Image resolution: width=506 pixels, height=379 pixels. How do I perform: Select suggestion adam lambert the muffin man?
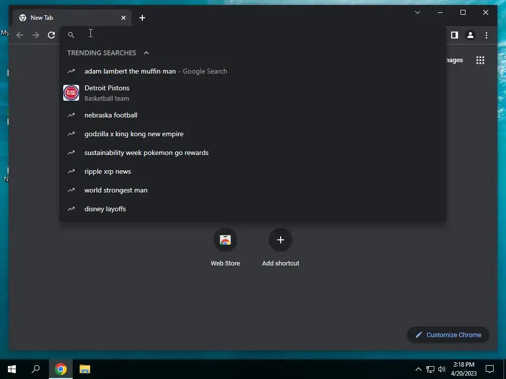click(253, 71)
